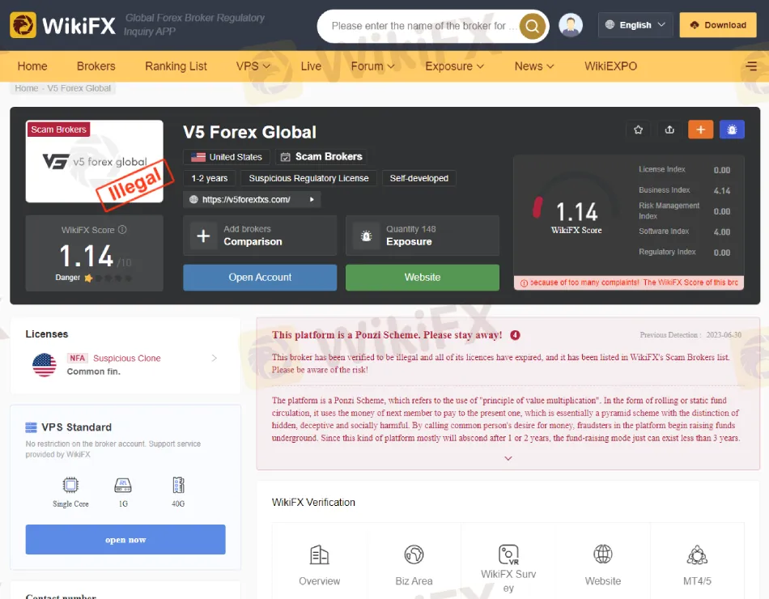Click the 40G storage icon
This screenshot has width=769, height=599.
pyautogui.click(x=178, y=485)
